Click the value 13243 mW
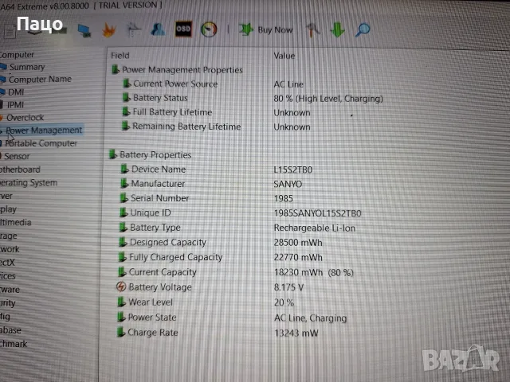510x382 pixels. (296, 333)
